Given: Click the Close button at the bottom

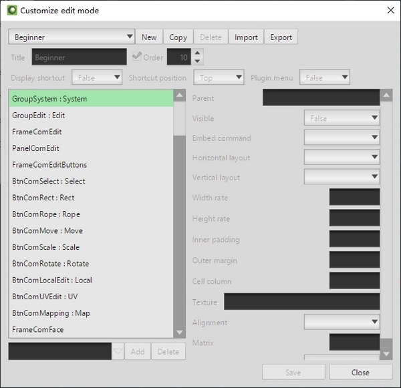Looking at the screenshot, I should pyautogui.click(x=361, y=372).
